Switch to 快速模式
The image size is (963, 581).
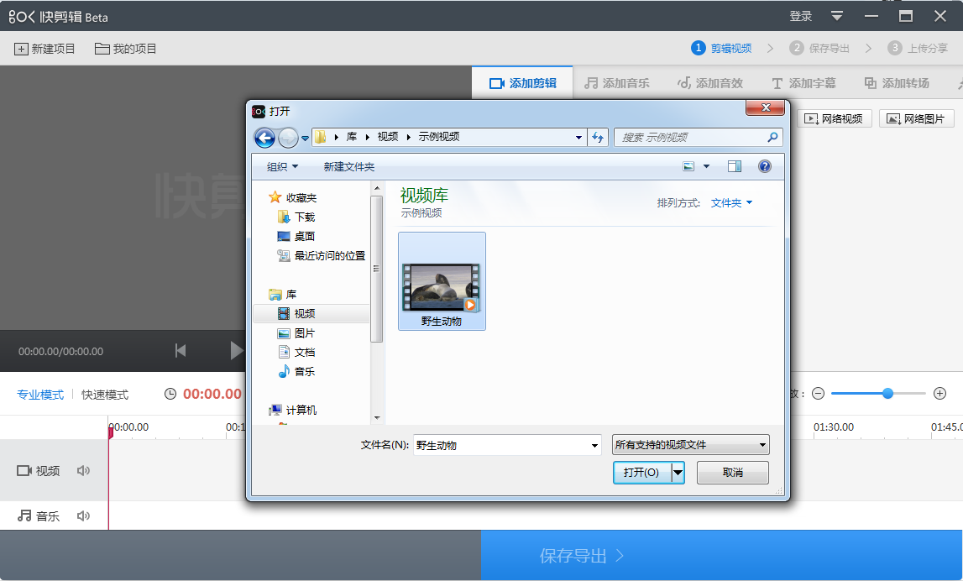(x=105, y=395)
